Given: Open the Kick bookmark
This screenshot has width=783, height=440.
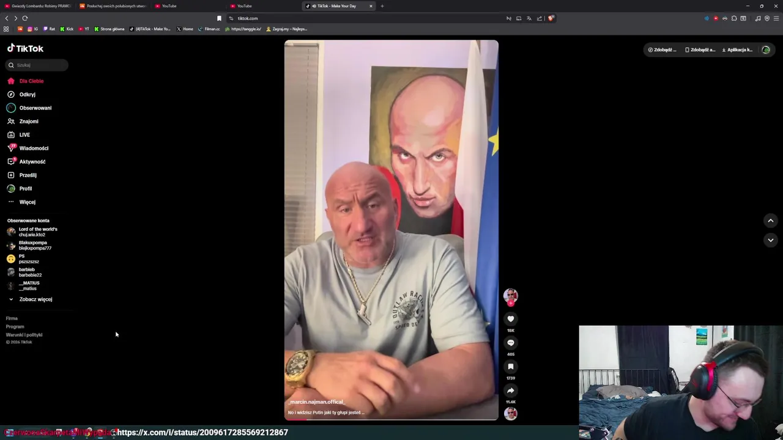Looking at the screenshot, I should [67, 29].
